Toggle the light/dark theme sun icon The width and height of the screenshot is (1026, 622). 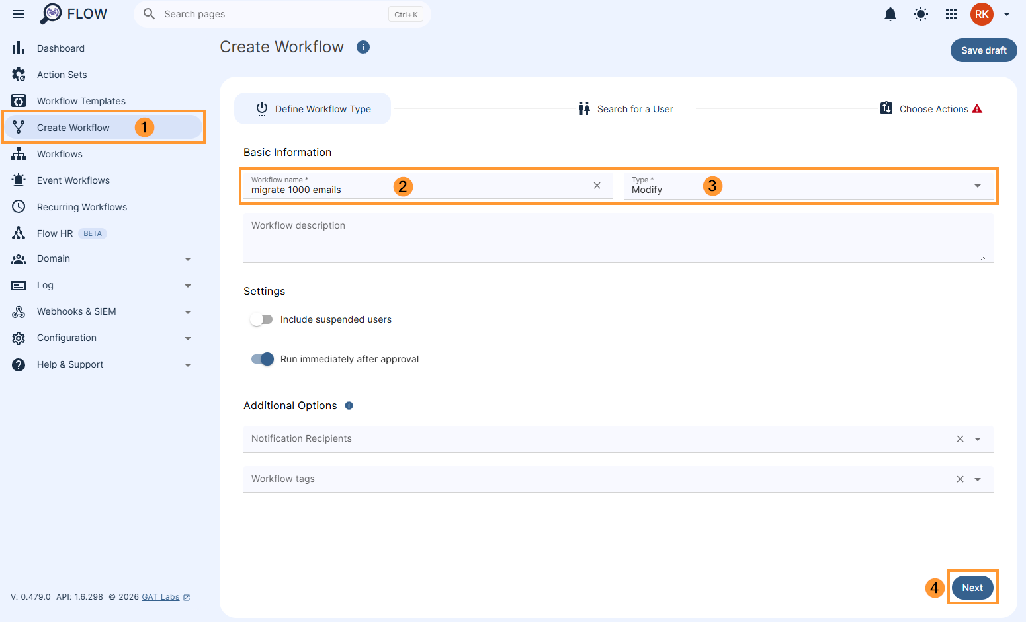pos(921,14)
